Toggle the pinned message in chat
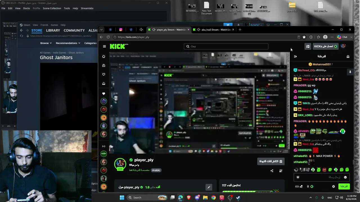This screenshot has height=202, width=360. pyautogui.click(x=350, y=72)
